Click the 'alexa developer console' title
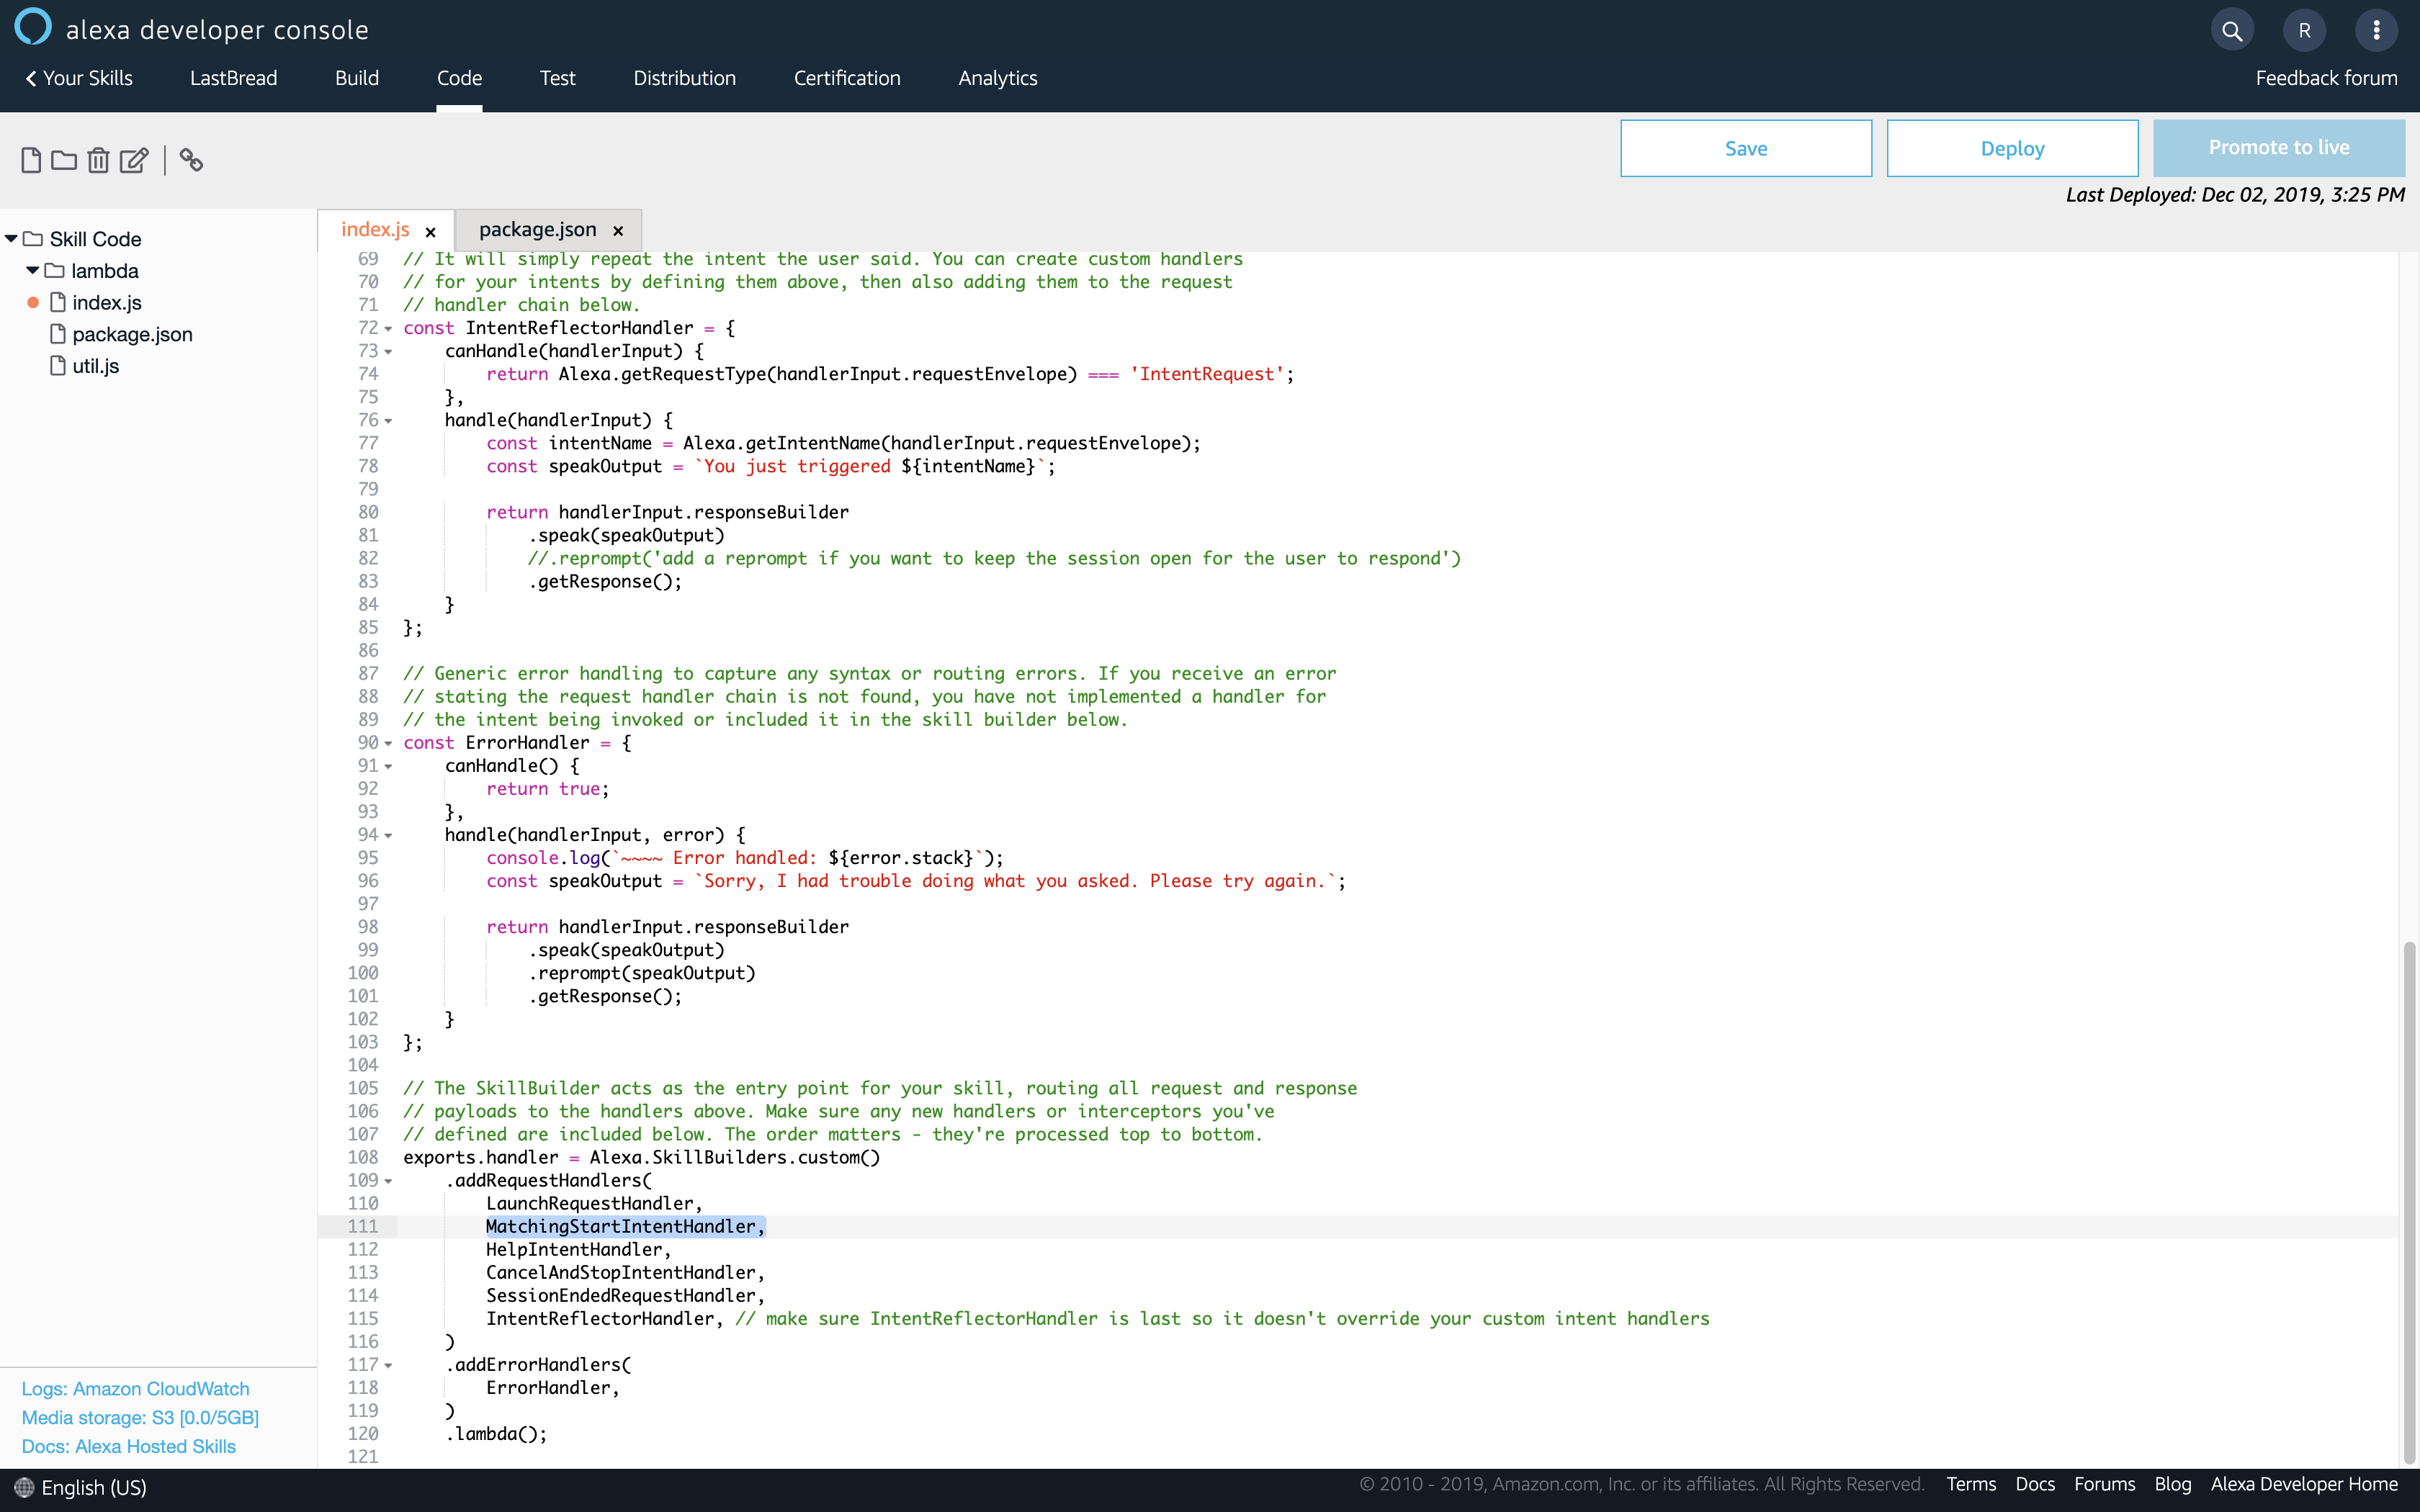2420x1512 pixels. [x=217, y=30]
